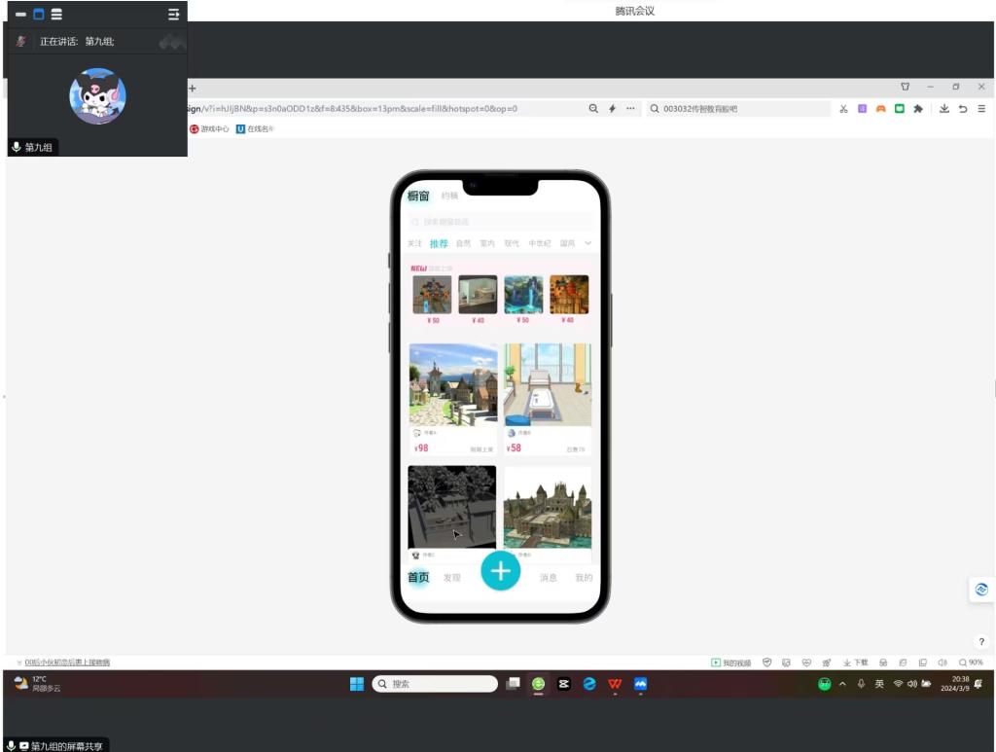Click the 游戏中心 bookmark link
Screen dimensions: 996x752
coord(209,128)
